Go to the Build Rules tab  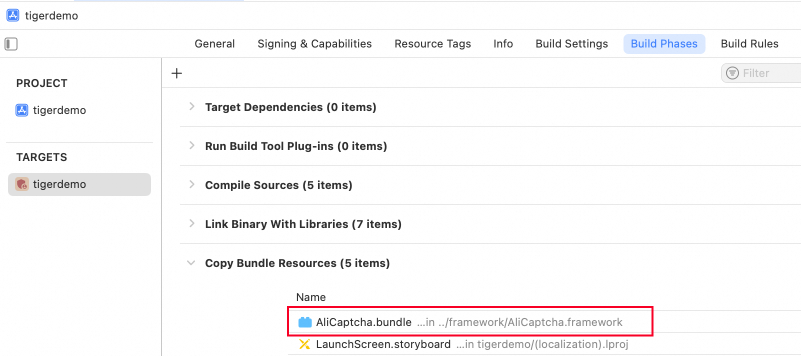(x=749, y=44)
